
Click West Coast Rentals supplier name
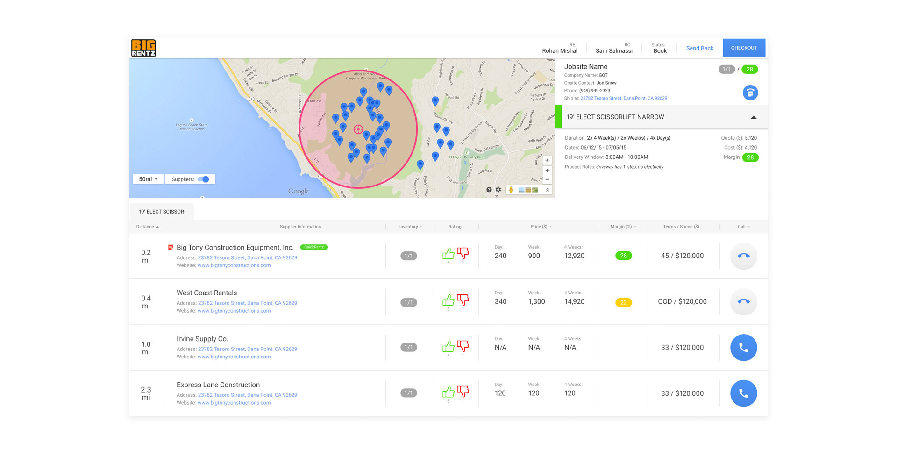coord(206,293)
